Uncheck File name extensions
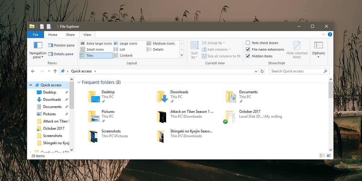362x181 pixels. (248, 49)
